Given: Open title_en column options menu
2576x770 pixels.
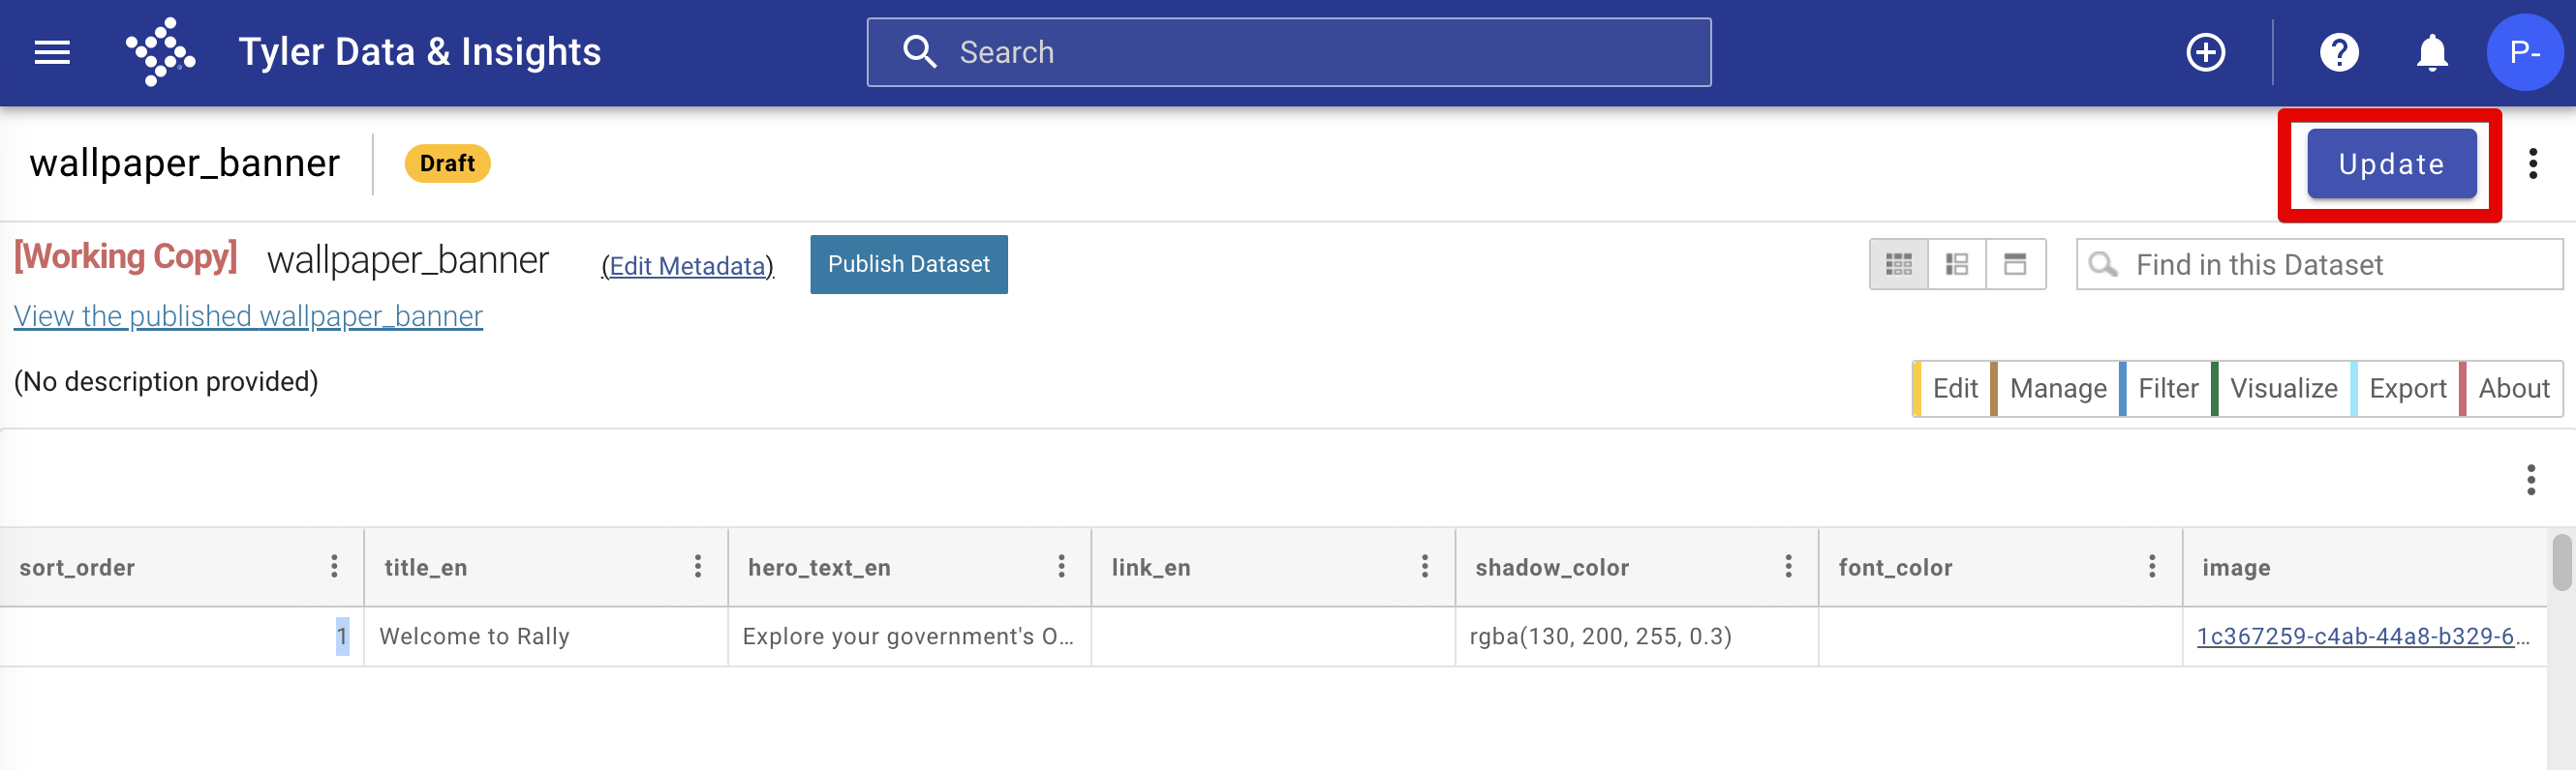Looking at the screenshot, I should 697,566.
